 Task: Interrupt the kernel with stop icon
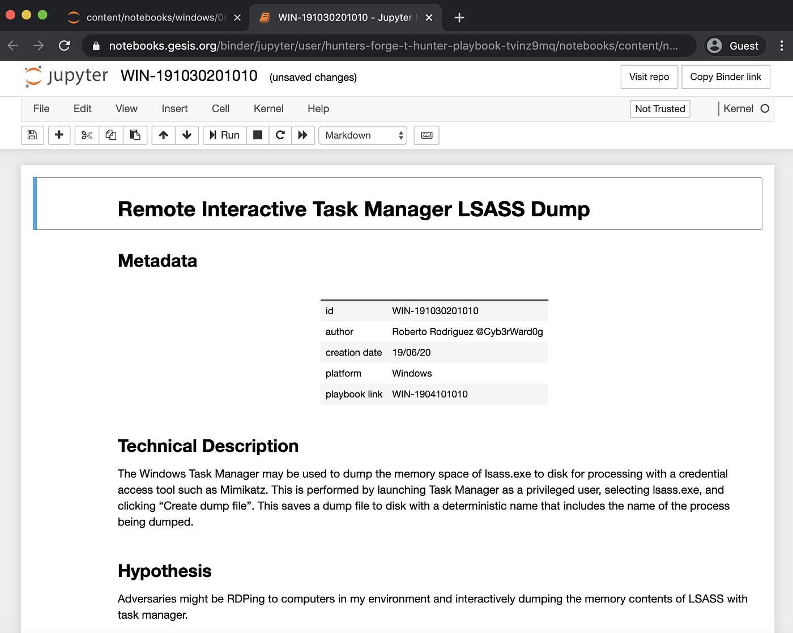coord(258,135)
